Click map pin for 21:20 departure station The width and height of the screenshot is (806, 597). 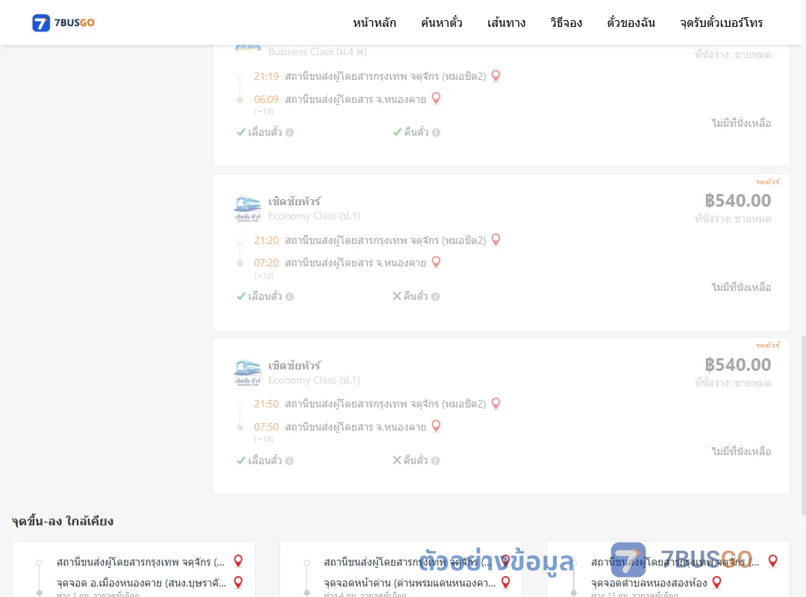click(x=496, y=240)
